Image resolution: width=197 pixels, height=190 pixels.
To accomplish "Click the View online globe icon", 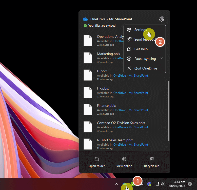I will (x=124, y=159).
